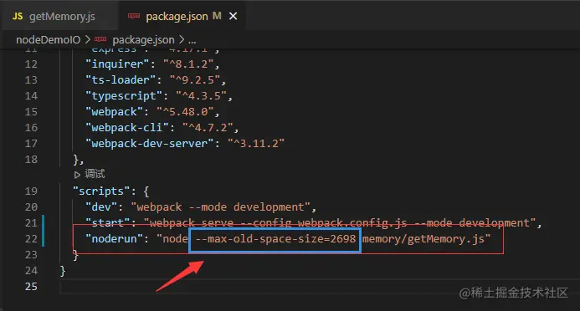Open package.json breadcrumb item
The width and height of the screenshot is (580, 311).
click(143, 39)
